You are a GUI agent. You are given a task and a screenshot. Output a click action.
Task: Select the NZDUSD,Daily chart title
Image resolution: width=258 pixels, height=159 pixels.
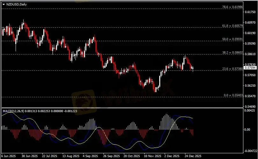pos(17,4)
